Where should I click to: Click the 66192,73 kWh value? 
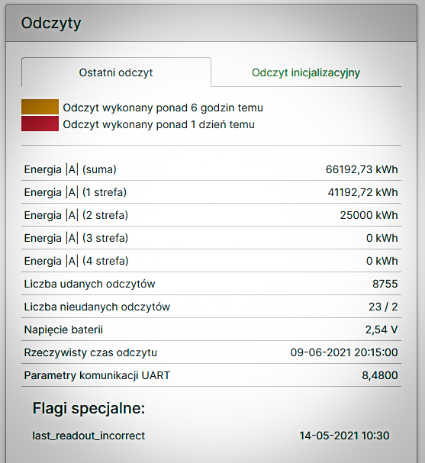pos(362,169)
